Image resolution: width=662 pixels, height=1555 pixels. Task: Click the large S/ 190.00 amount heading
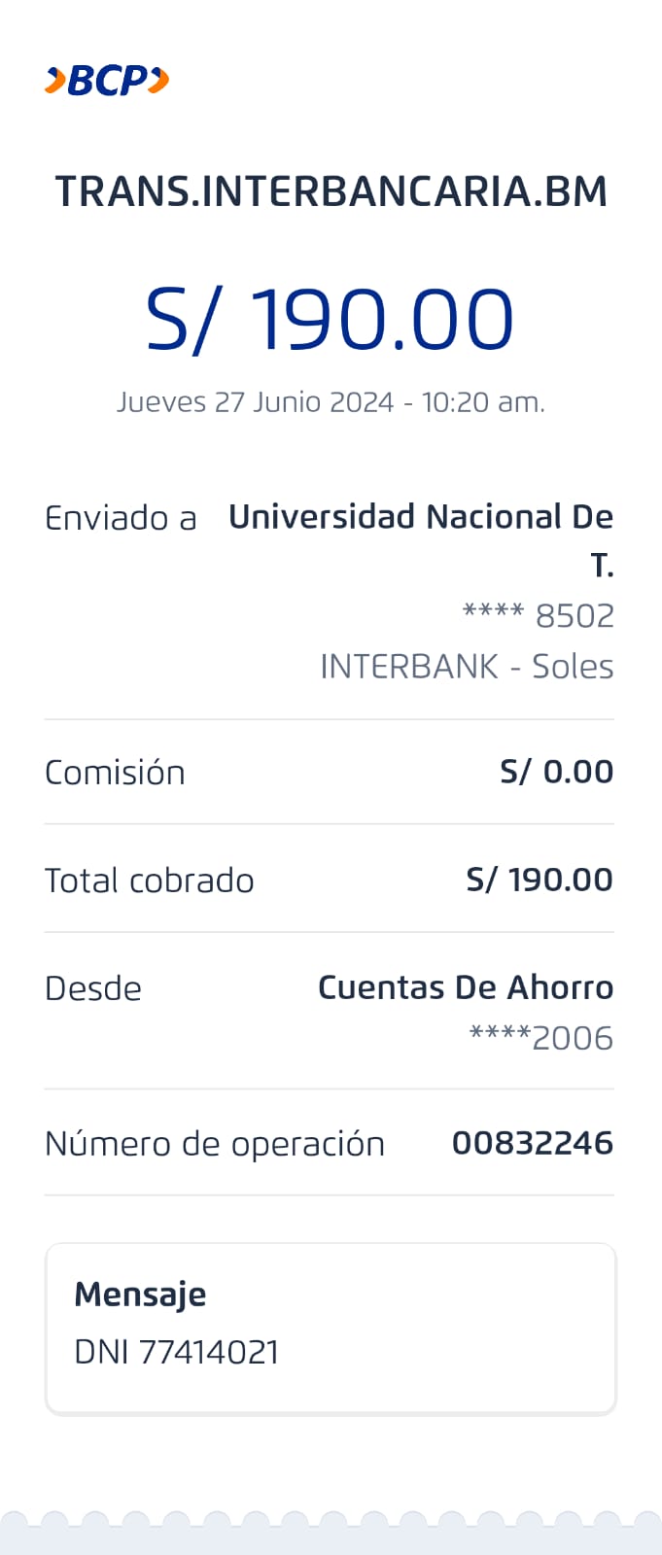pyautogui.click(x=330, y=320)
